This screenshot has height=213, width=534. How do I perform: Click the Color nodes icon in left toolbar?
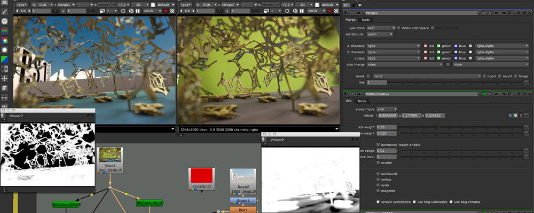pyautogui.click(x=5, y=40)
